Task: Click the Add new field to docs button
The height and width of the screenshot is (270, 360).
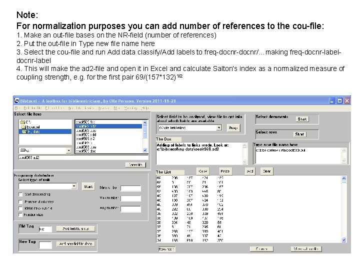Action: (x=75, y=243)
